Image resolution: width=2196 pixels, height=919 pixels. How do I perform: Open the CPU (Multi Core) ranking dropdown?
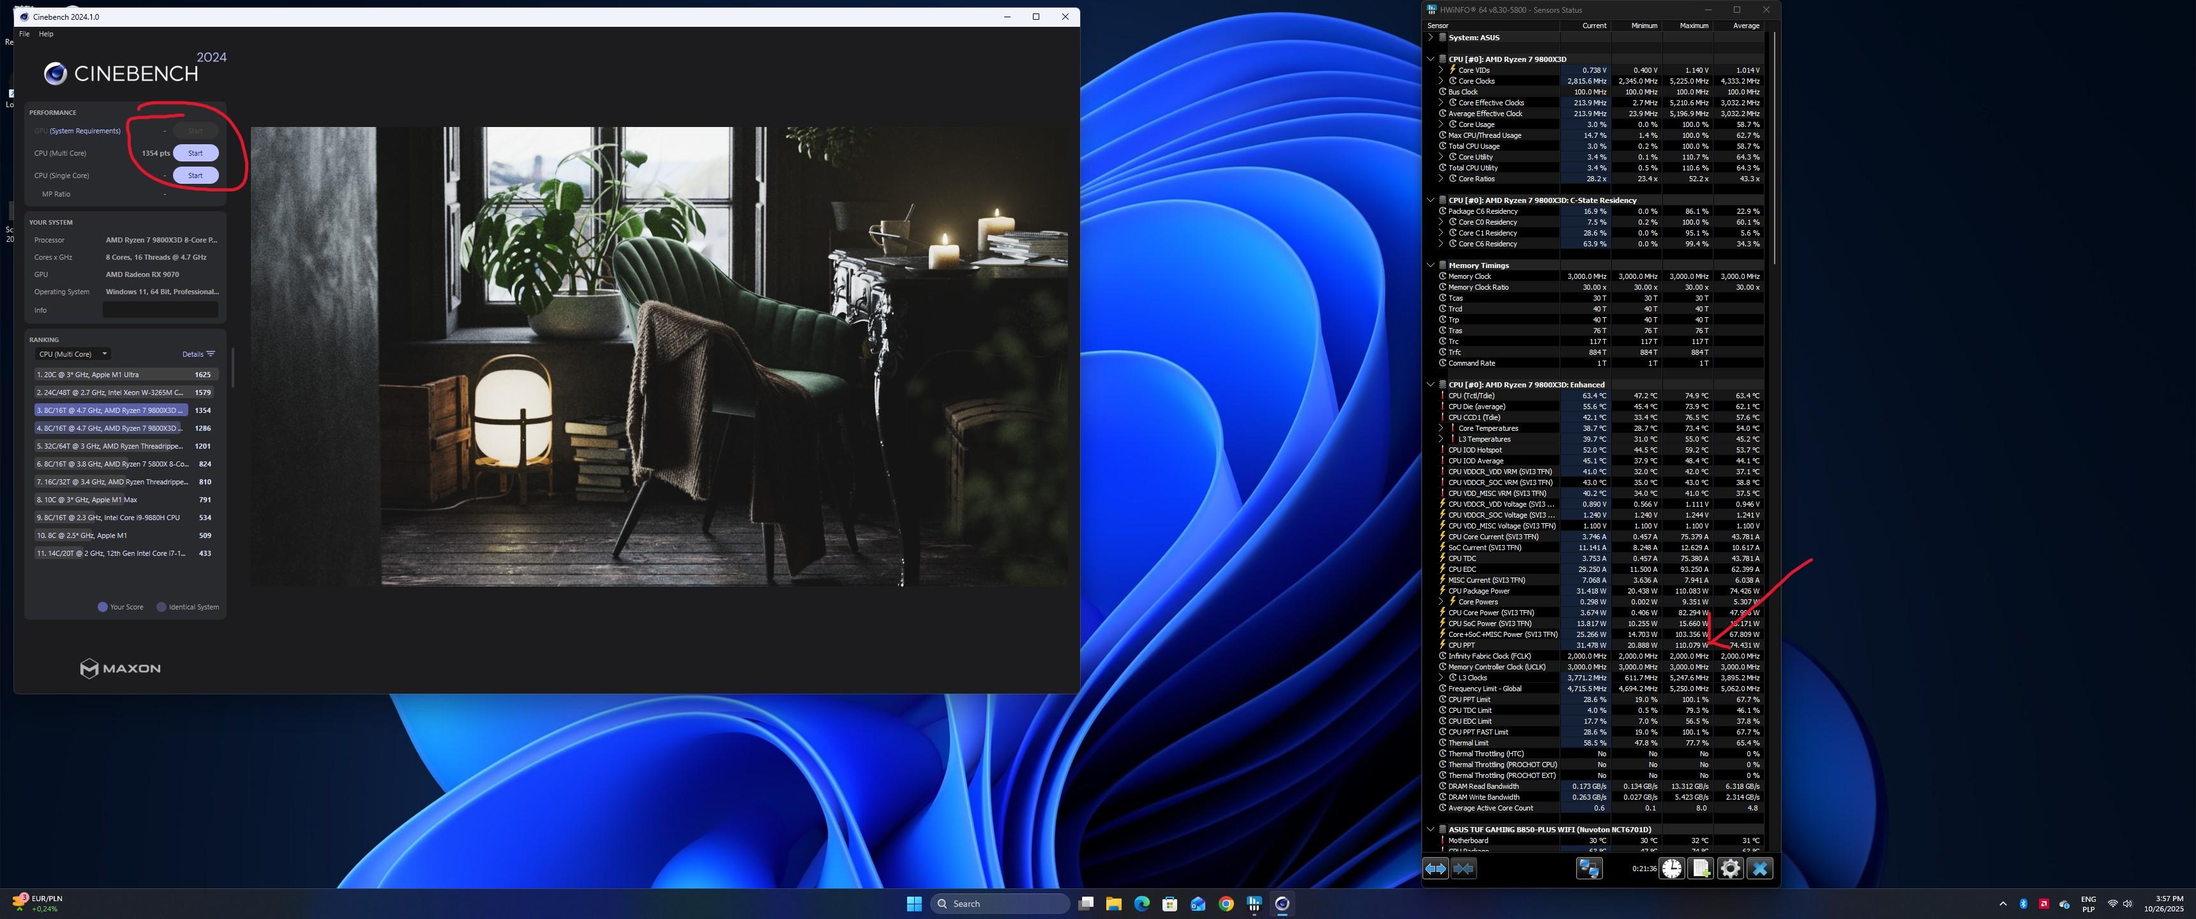[x=73, y=354]
